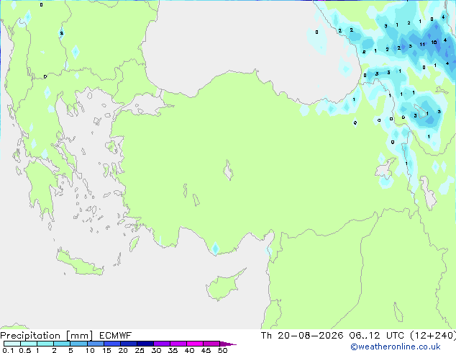
Task: Select the 1–2 mm legend color box
Action: 45,344
